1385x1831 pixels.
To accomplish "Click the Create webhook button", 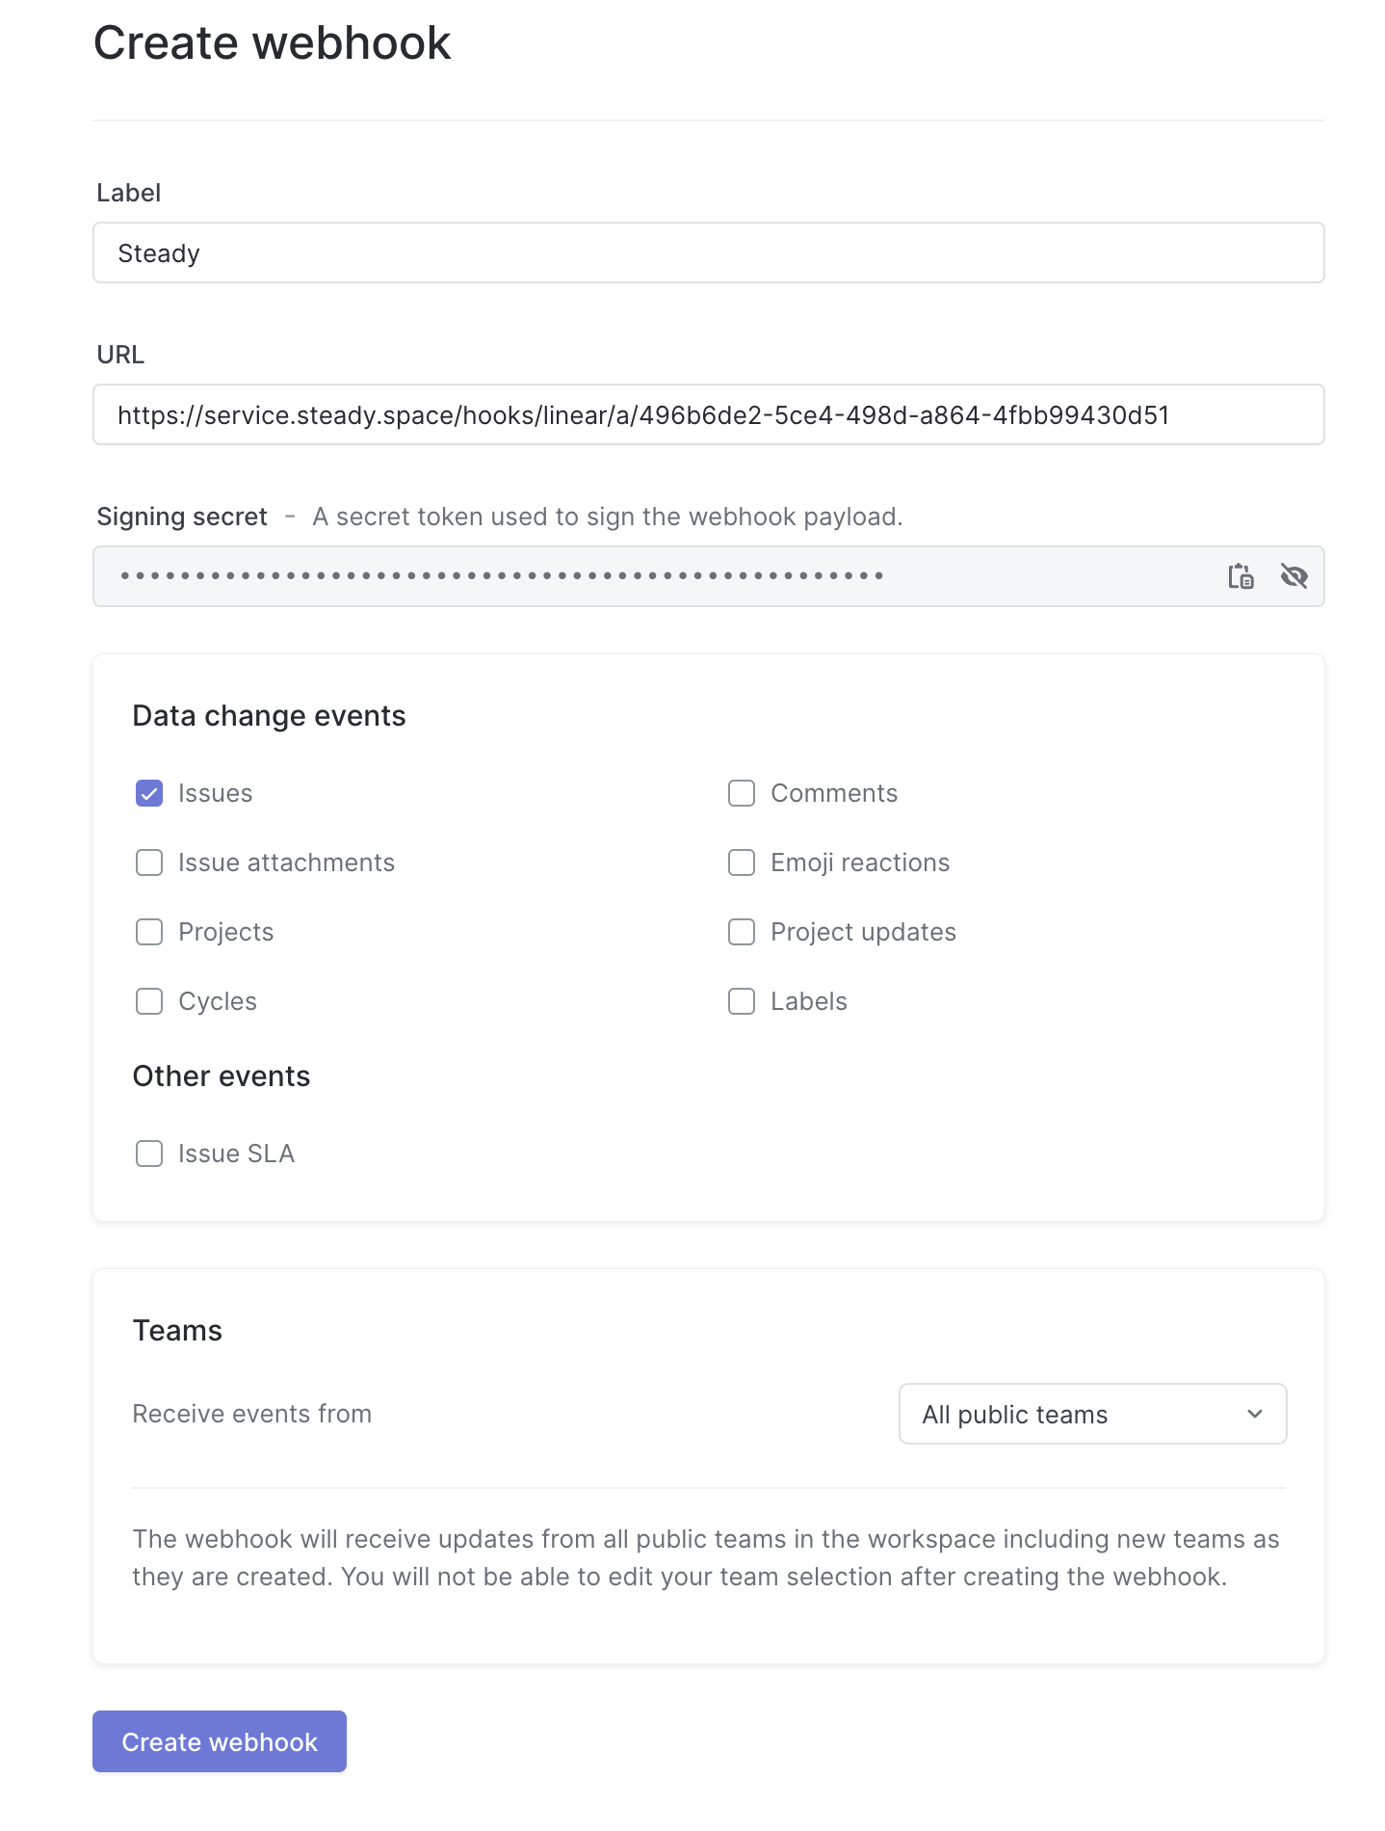I will (x=220, y=1741).
